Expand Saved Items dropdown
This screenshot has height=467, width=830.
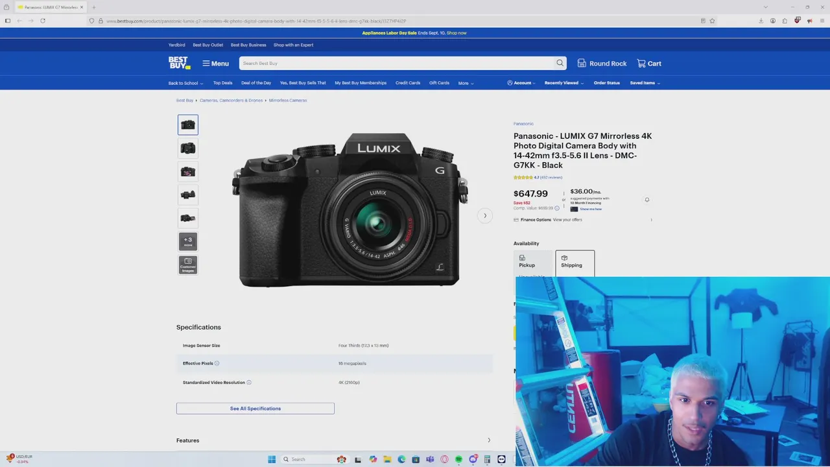coord(645,83)
